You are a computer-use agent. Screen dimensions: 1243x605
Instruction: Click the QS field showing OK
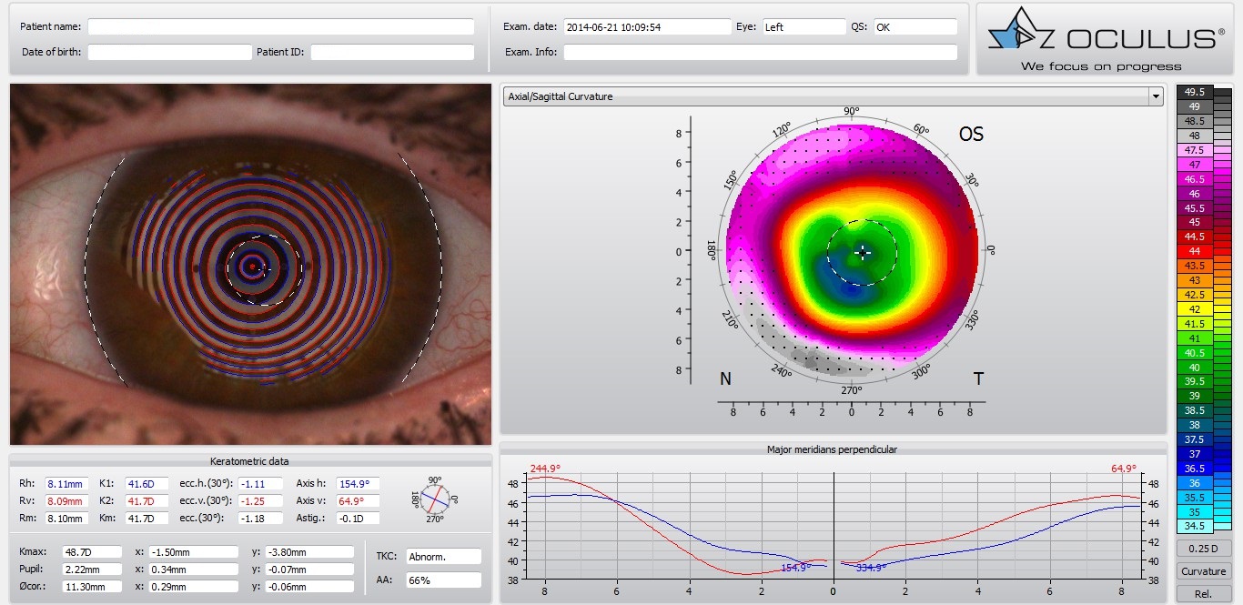tap(915, 26)
